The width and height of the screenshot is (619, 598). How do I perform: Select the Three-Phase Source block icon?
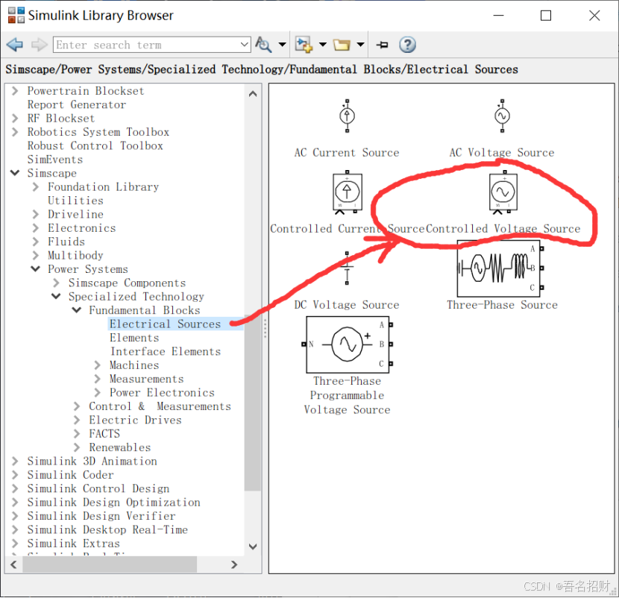tap(500, 268)
